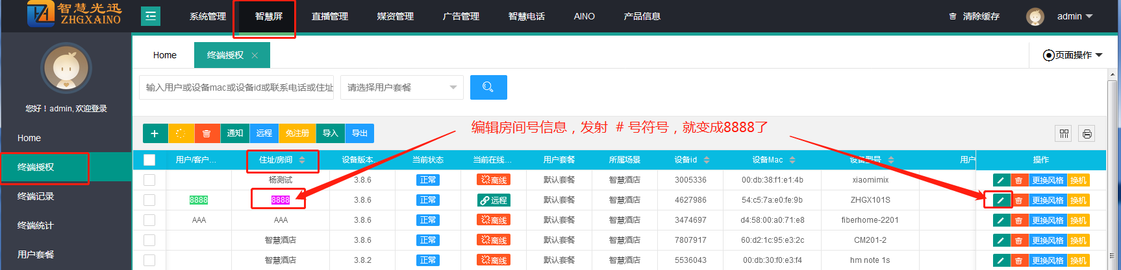Image resolution: width=1121 pixels, height=270 pixels.
Task: Click the print icon above the table
Action: (1087, 134)
